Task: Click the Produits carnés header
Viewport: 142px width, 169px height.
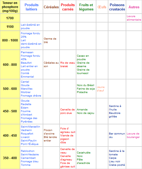Action: point(68,7)
